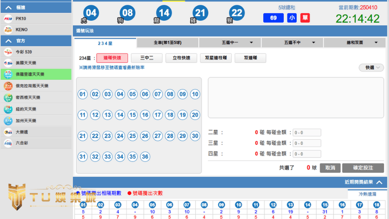Open the KENO game icon
The width and height of the screenshot is (389, 219).
pos(8,30)
